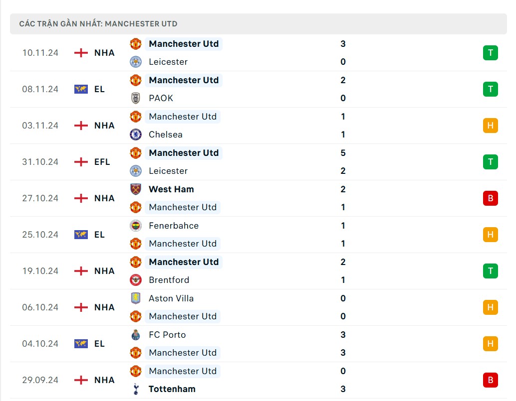
Task: Select the Brentford club badge
Action: [x=135, y=280]
